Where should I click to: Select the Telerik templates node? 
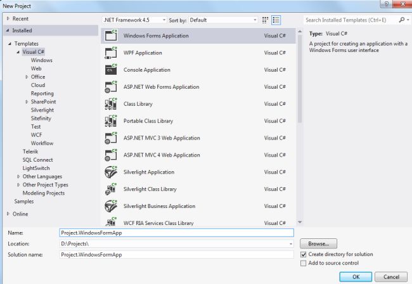point(30,152)
